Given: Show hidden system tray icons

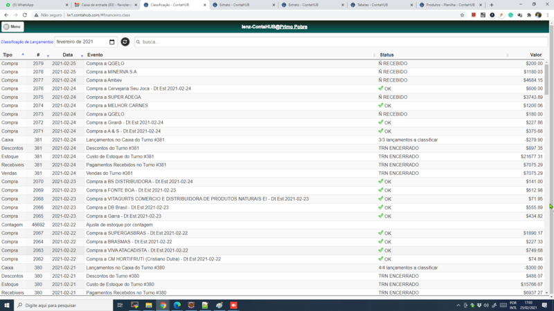Looking at the screenshot, I should (458, 305).
